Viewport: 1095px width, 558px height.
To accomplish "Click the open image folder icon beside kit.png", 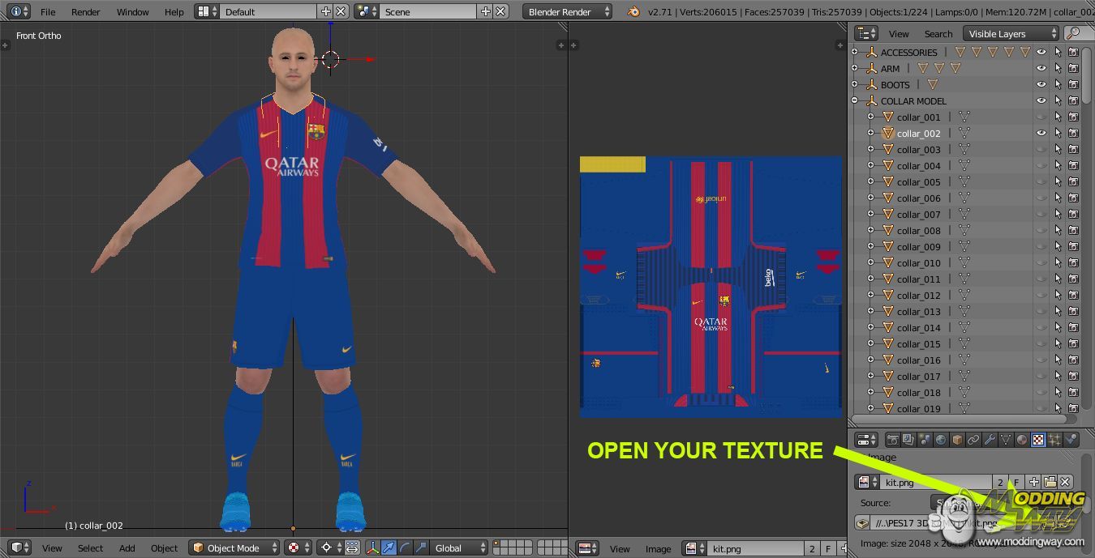I will tap(1050, 482).
